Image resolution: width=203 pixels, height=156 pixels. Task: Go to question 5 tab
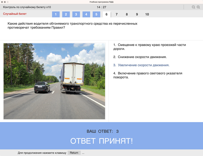click(x=96, y=14)
